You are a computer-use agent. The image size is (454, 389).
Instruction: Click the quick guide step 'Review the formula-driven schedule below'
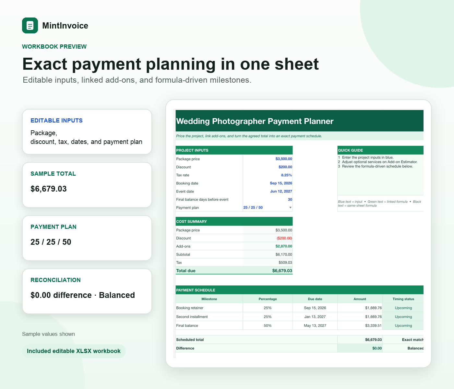(x=377, y=166)
